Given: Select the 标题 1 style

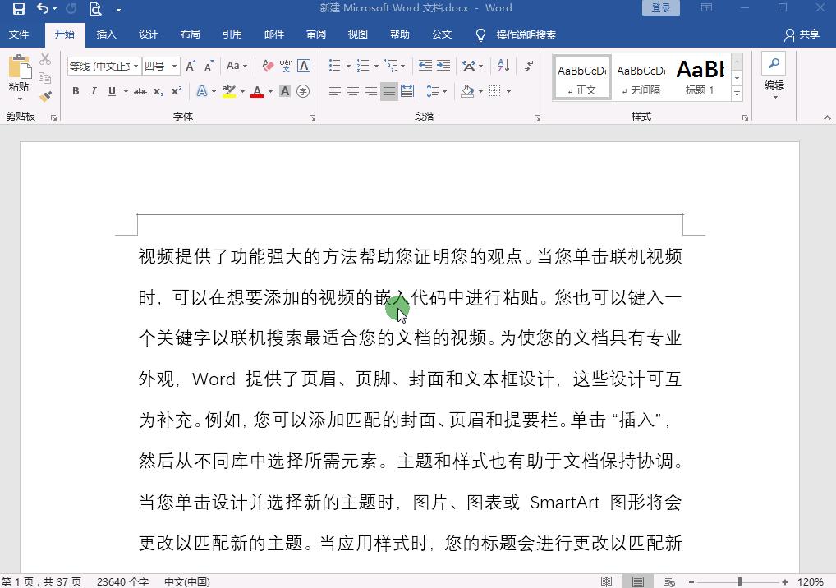Looking at the screenshot, I should [700, 76].
